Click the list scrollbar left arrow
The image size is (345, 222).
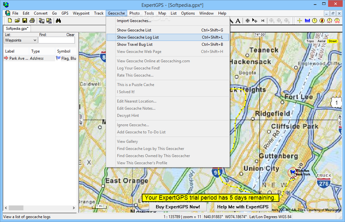(6, 208)
